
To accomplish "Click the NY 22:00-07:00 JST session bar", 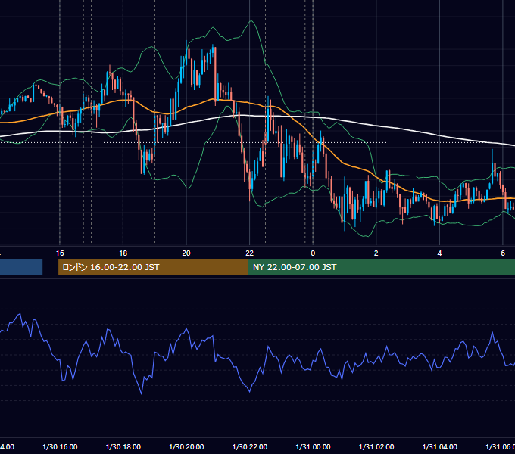I will pyautogui.click(x=381, y=267).
